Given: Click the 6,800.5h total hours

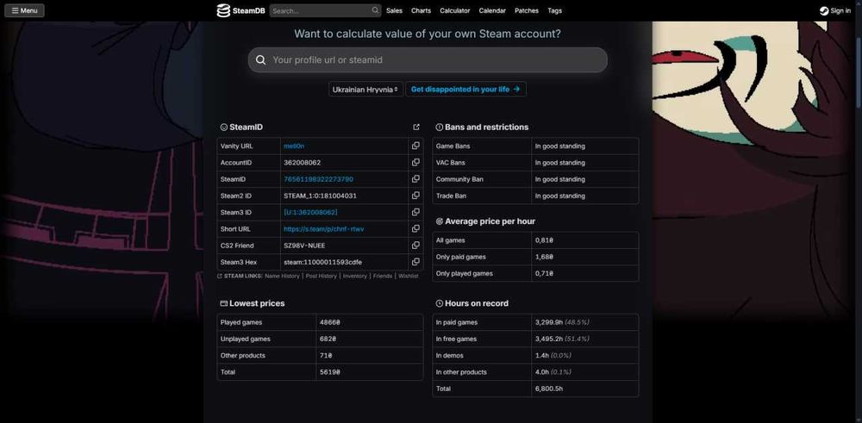Looking at the screenshot, I should 548,389.
